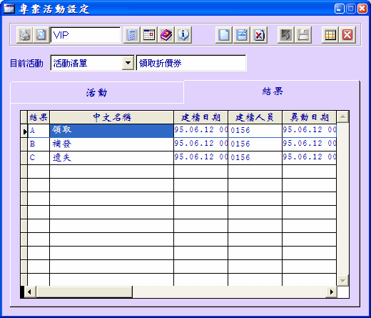Open the calculator tool icon

pos(132,35)
